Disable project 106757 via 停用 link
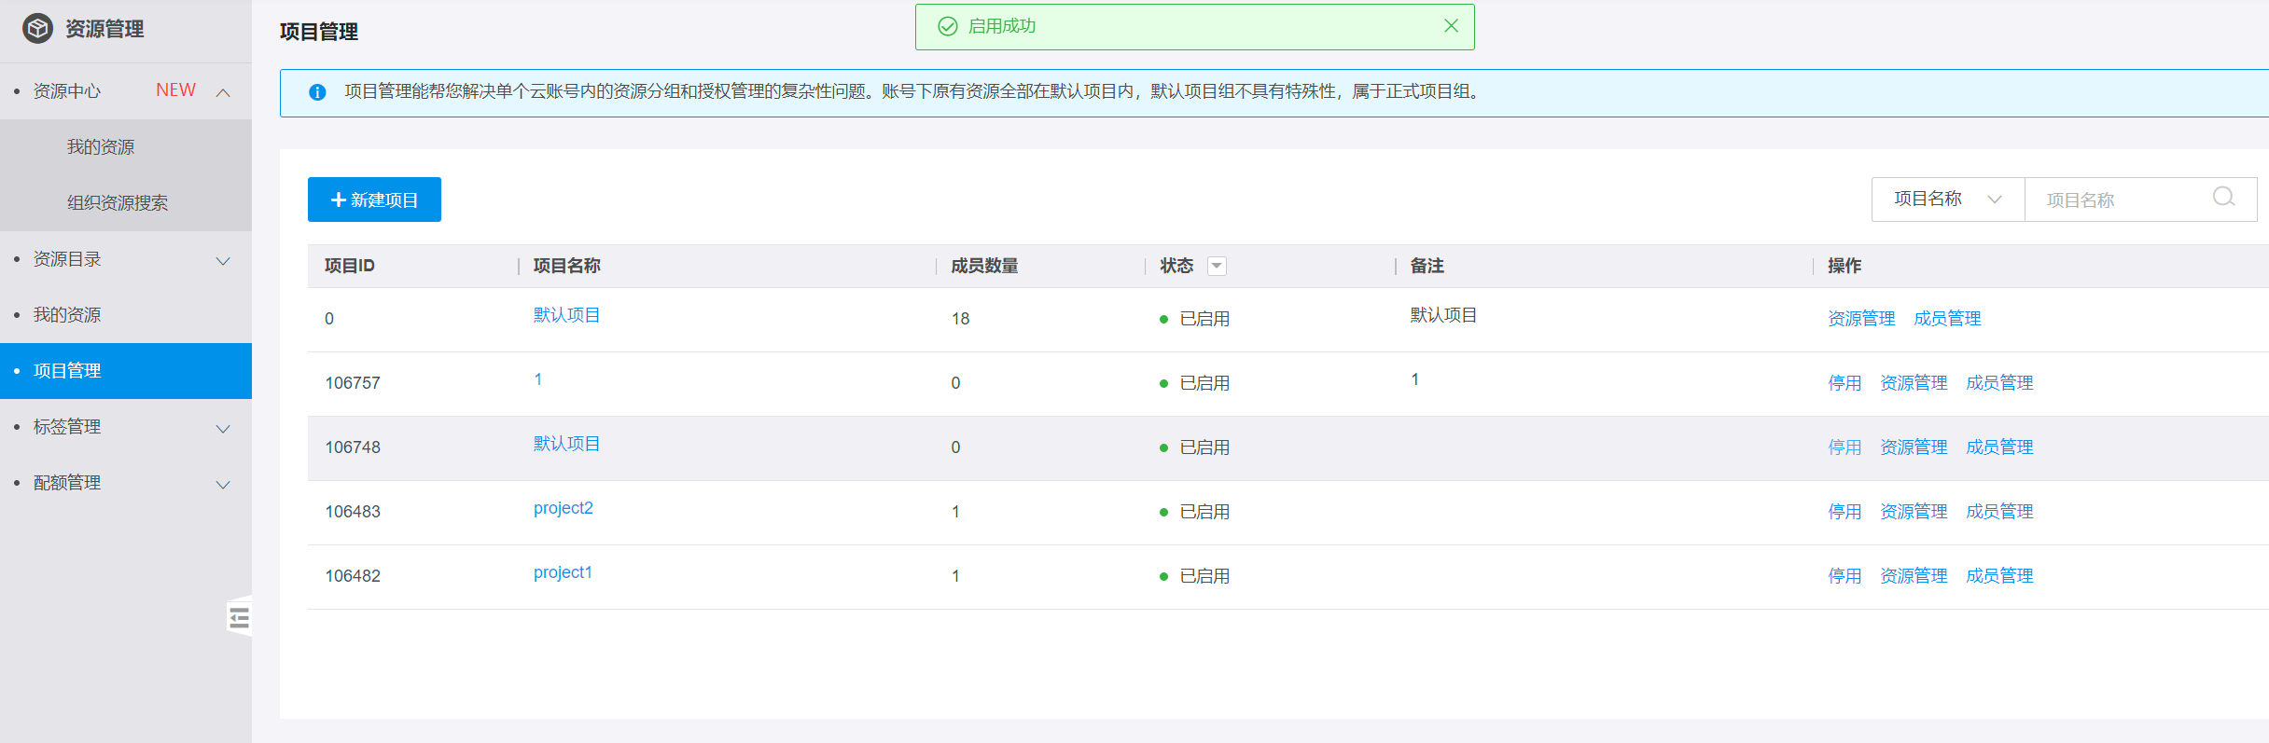 coord(1844,383)
